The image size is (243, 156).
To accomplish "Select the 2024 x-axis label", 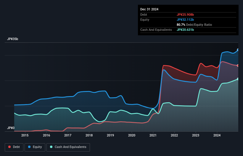I will tap(217, 135).
